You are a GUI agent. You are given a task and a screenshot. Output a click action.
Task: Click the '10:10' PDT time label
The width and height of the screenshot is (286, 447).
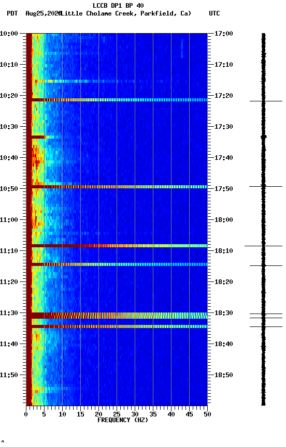coord(9,65)
